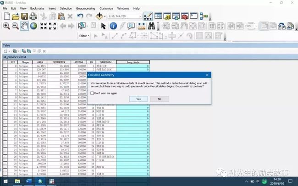Click the NAME2004 column header
The width and height of the screenshot is (298, 186).
(105, 62)
